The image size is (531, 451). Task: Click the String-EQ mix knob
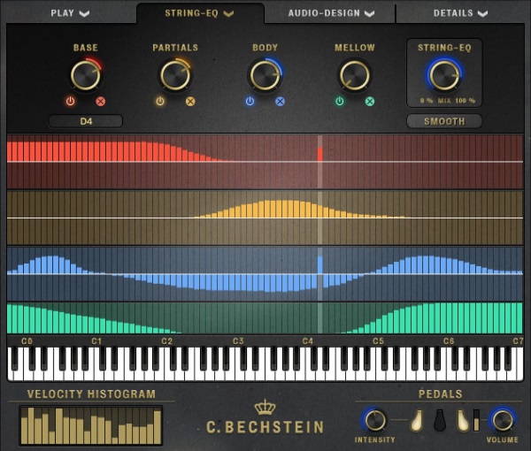click(444, 75)
